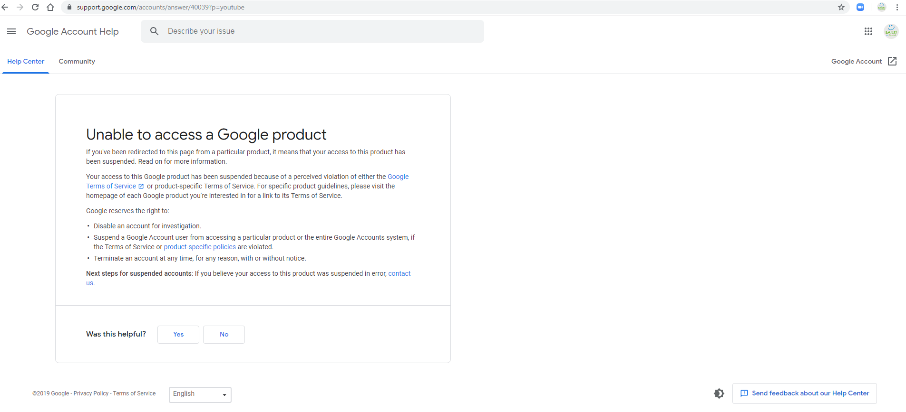Open the English language dropdown
Image resolution: width=906 pixels, height=412 pixels.
(200, 394)
